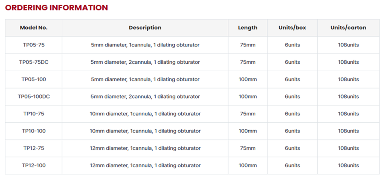This screenshot has height=177, width=383.
Task: Select model number TP10-100
Action: (x=34, y=131)
